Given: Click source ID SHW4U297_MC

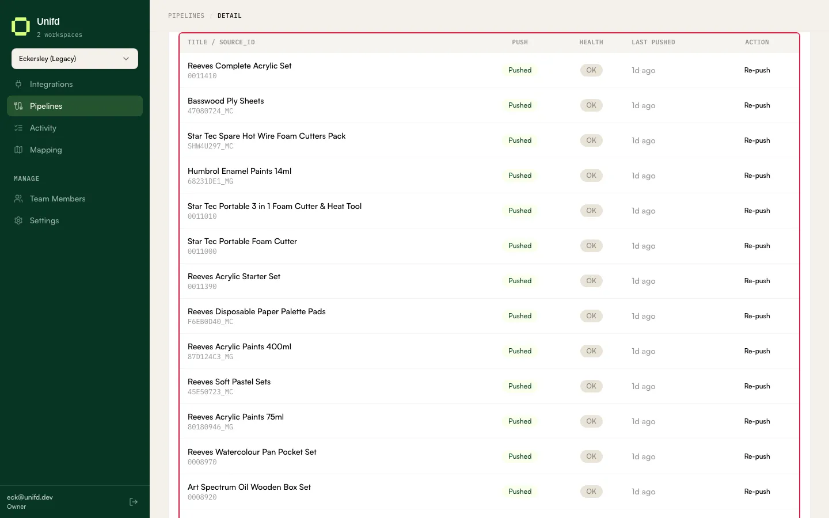Looking at the screenshot, I should pos(210,146).
